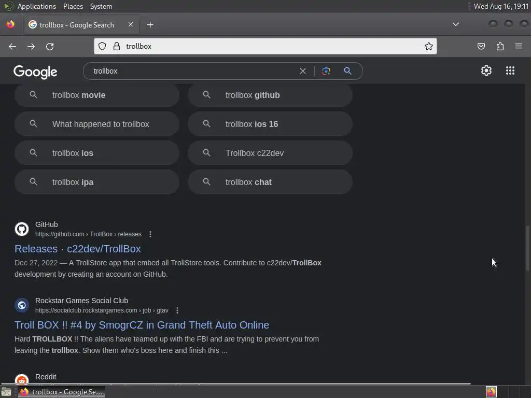Switch to Firefox via taskbar button
This screenshot has width=531, height=398.
click(61, 392)
